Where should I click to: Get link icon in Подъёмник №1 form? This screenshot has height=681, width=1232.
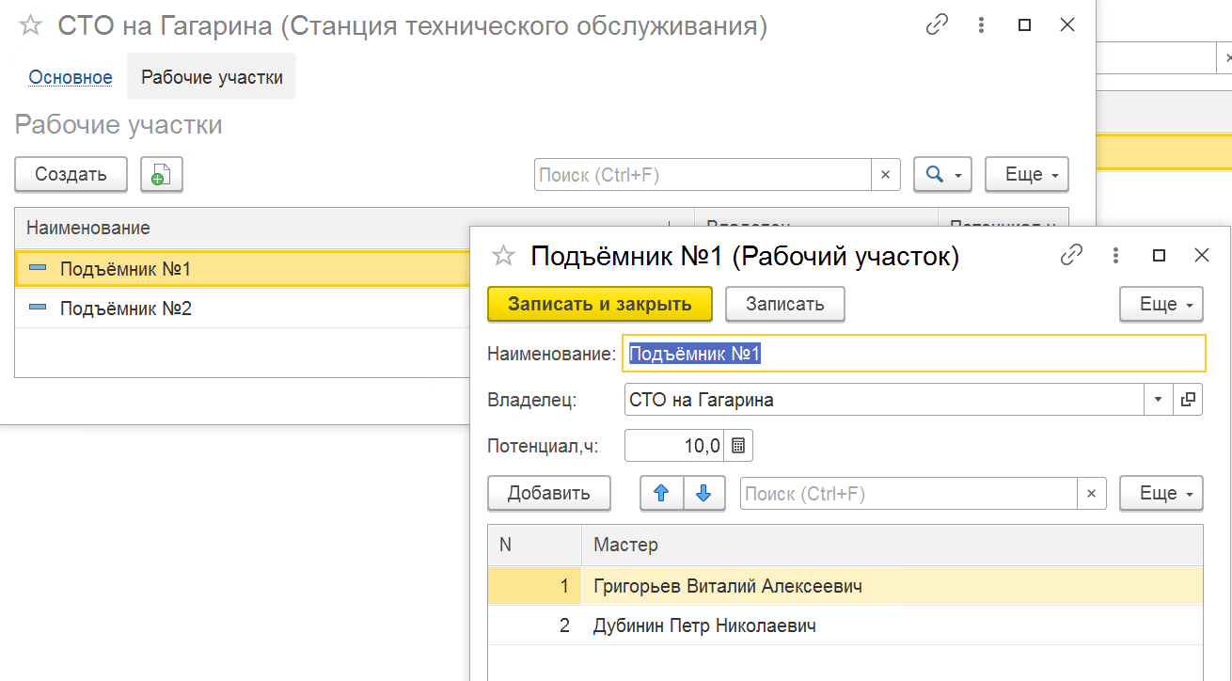1071,255
